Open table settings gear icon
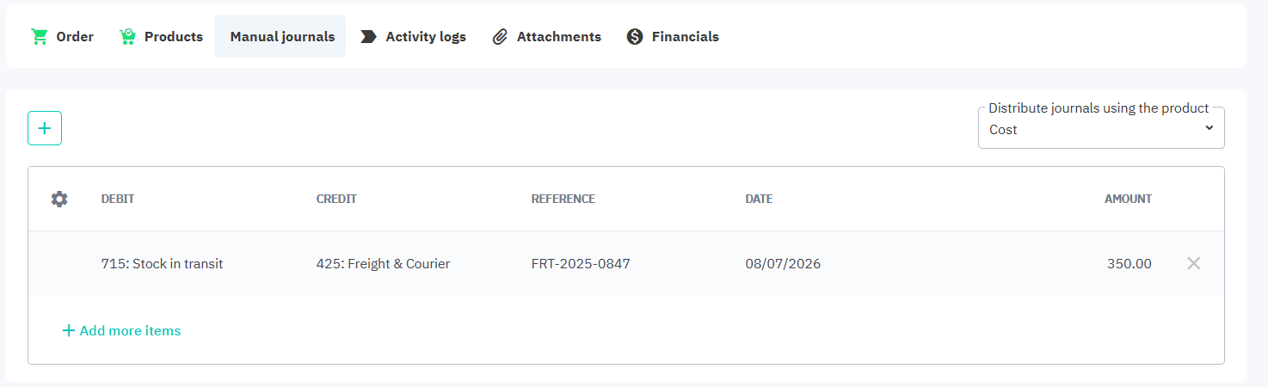 [59, 199]
